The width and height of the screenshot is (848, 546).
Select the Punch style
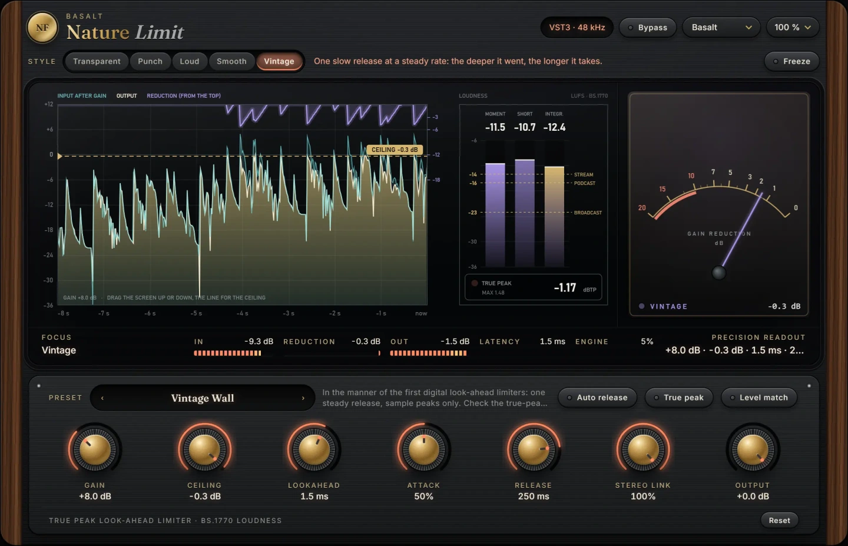pyautogui.click(x=150, y=61)
